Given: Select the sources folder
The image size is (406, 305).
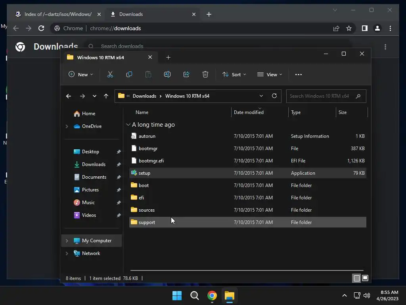Looking at the screenshot, I should click(x=248, y=210).
